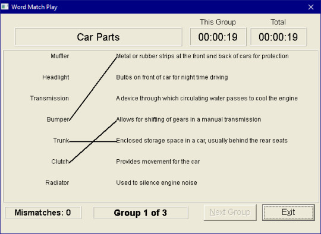Select the word Bumper
This screenshot has width=321, height=234.
tap(58, 119)
